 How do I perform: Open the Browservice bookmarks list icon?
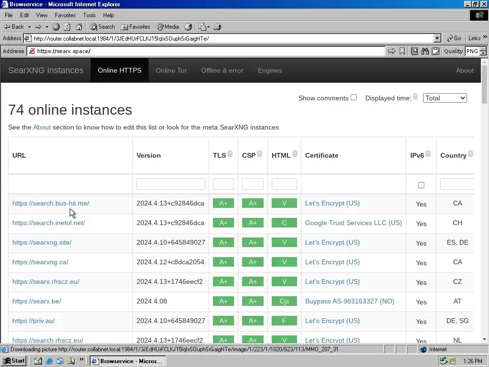pos(415,51)
